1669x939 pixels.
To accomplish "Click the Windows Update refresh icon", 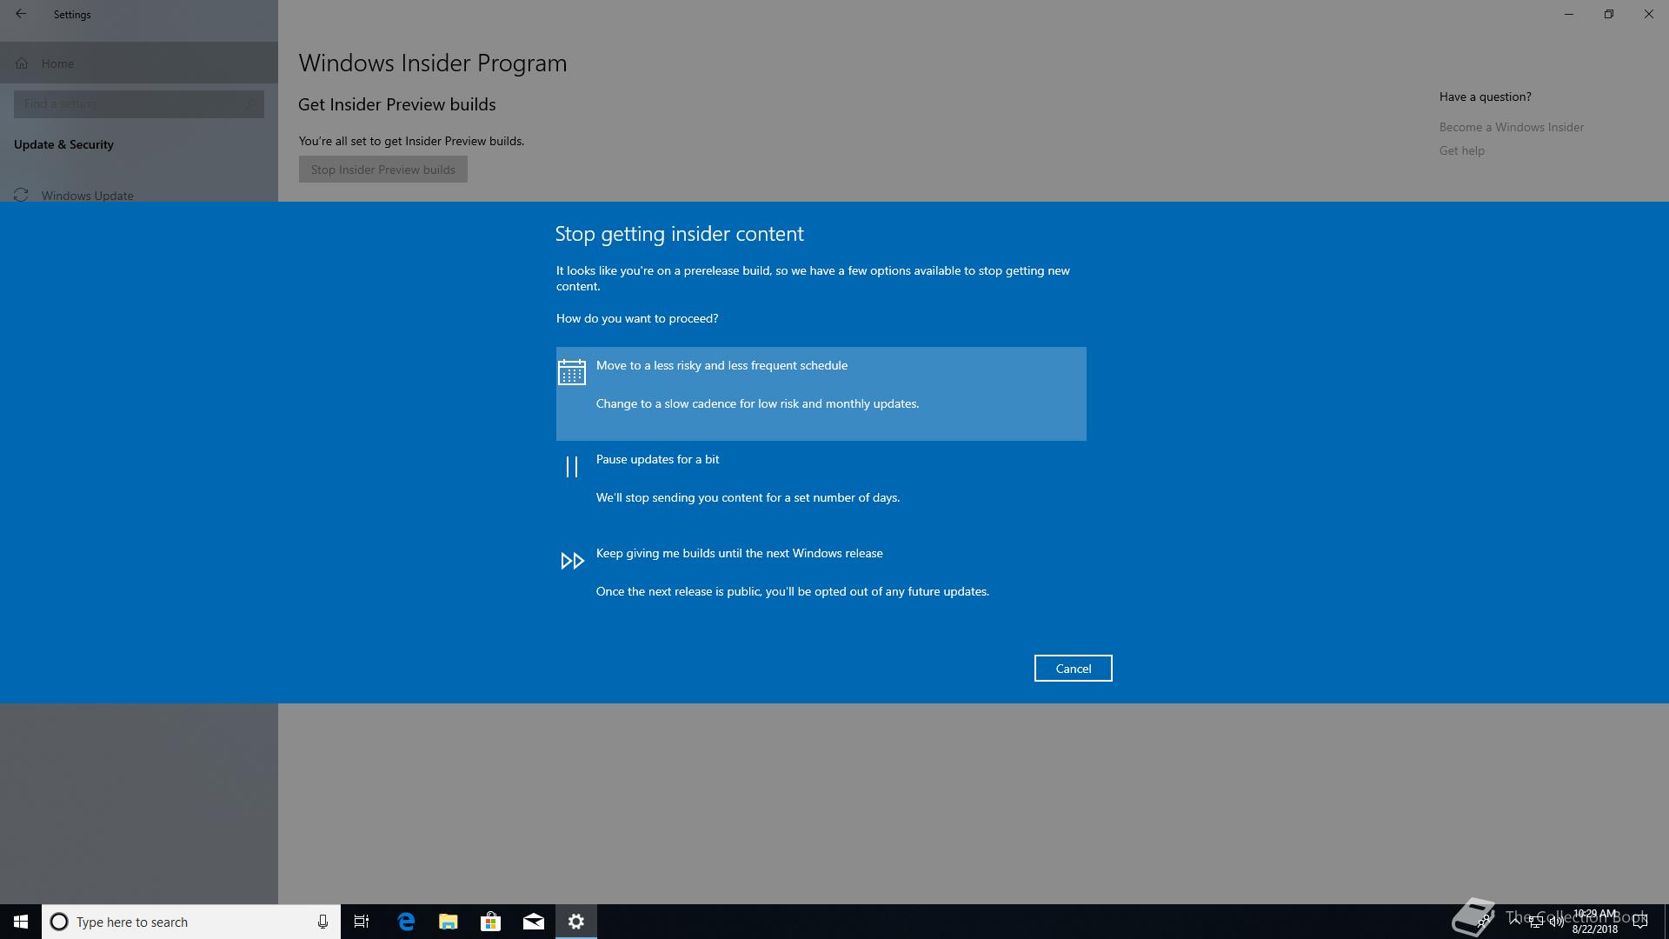I will point(21,195).
